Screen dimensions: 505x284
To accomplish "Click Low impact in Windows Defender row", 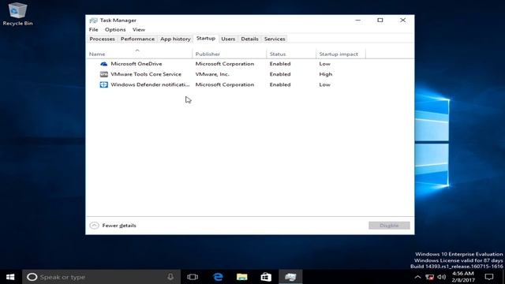I will (324, 84).
